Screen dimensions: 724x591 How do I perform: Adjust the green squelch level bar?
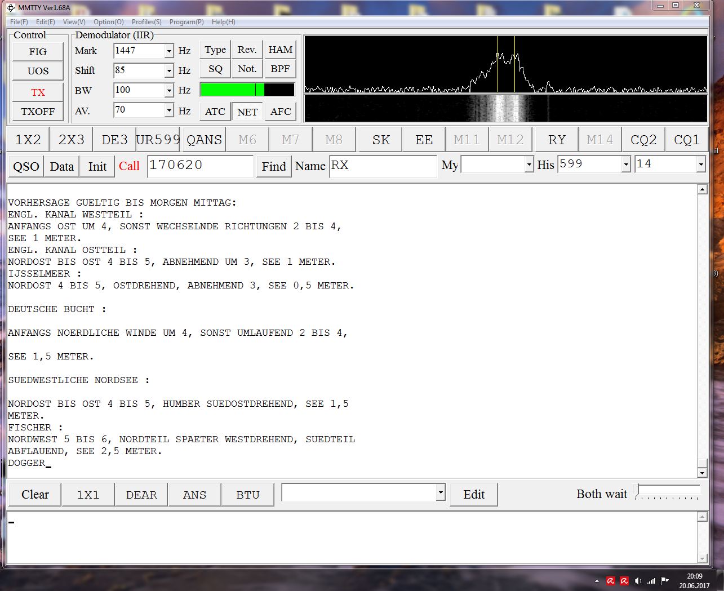(247, 90)
